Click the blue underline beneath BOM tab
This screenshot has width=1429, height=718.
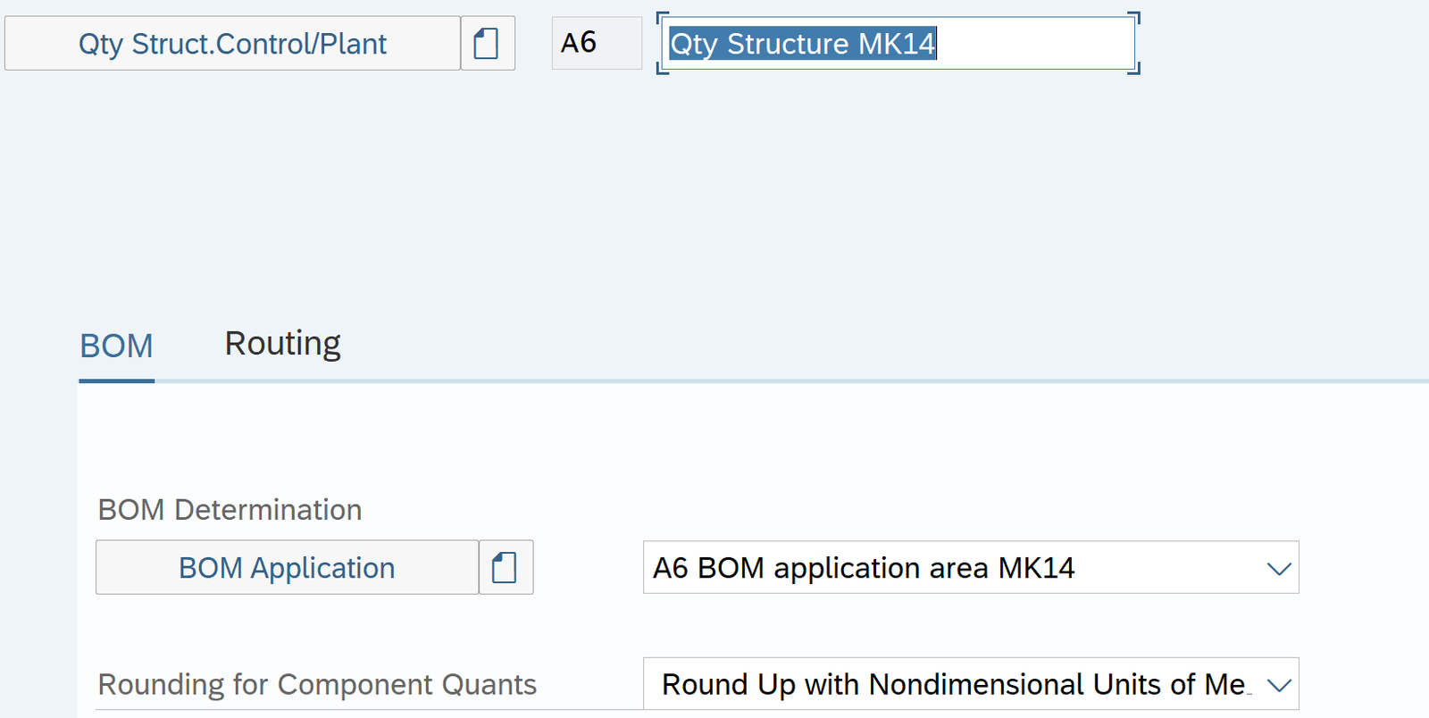[x=116, y=380]
